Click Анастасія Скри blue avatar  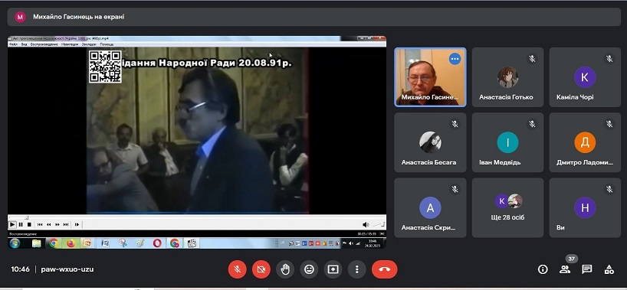[430, 207]
